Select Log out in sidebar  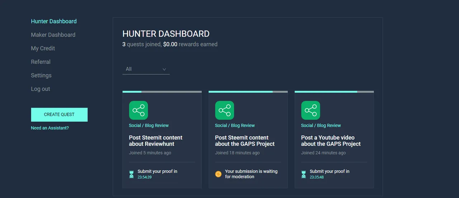41,89
